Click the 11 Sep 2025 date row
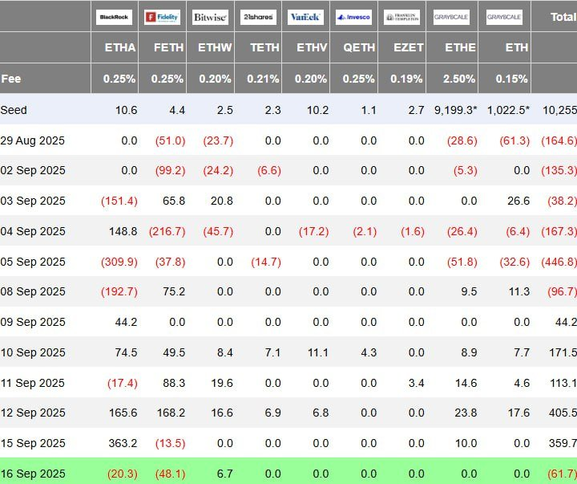The height and width of the screenshot is (484, 577). [x=32, y=383]
